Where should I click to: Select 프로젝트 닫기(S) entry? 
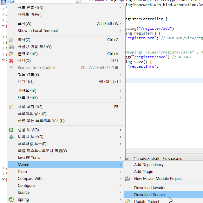click(x=65, y=114)
